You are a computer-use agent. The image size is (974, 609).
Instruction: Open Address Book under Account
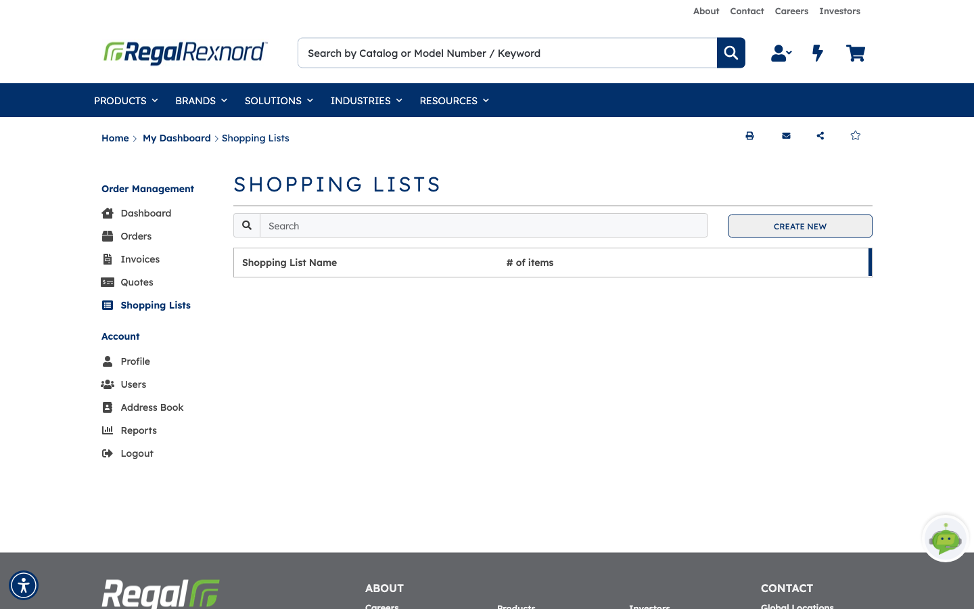pyautogui.click(x=152, y=407)
